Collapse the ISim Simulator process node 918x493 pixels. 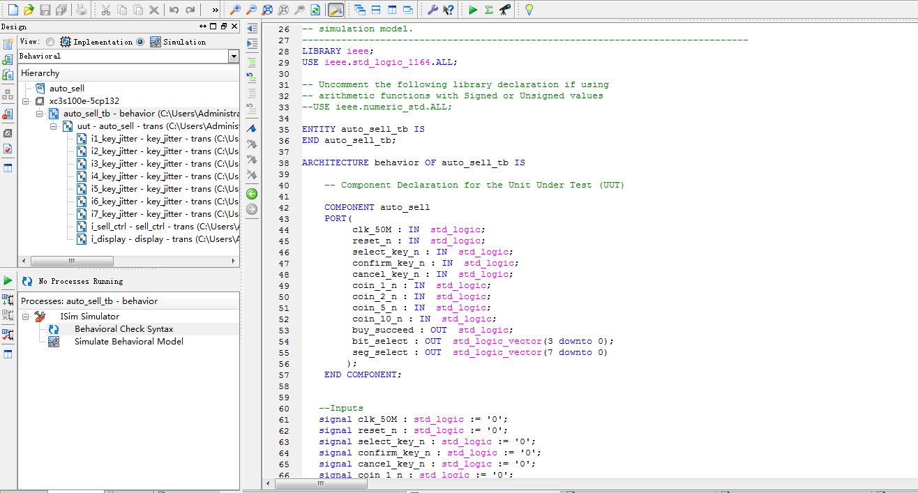point(26,317)
